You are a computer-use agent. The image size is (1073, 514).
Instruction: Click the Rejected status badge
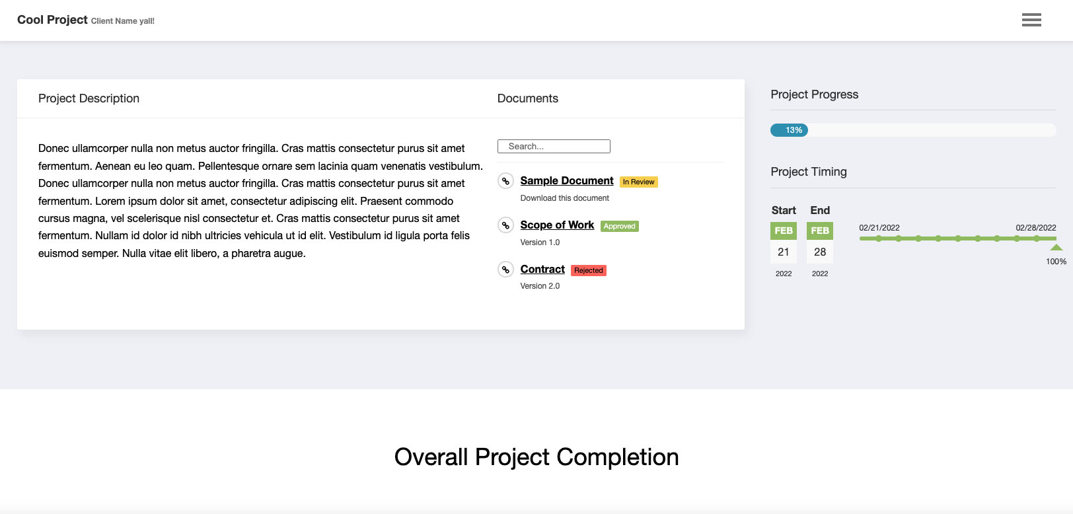click(589, 270)
